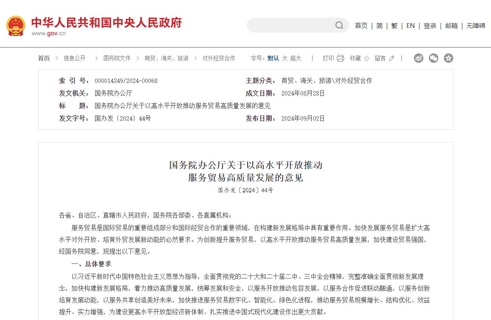Image resolution: width=491 pixels, height=320 pixels.
Task: Click the favorite star icon
Action: [x=366, y=59]
